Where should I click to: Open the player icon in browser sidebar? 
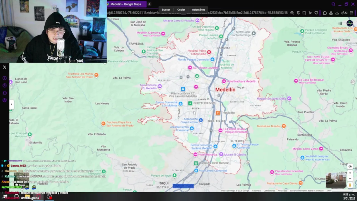click(4, 78)
